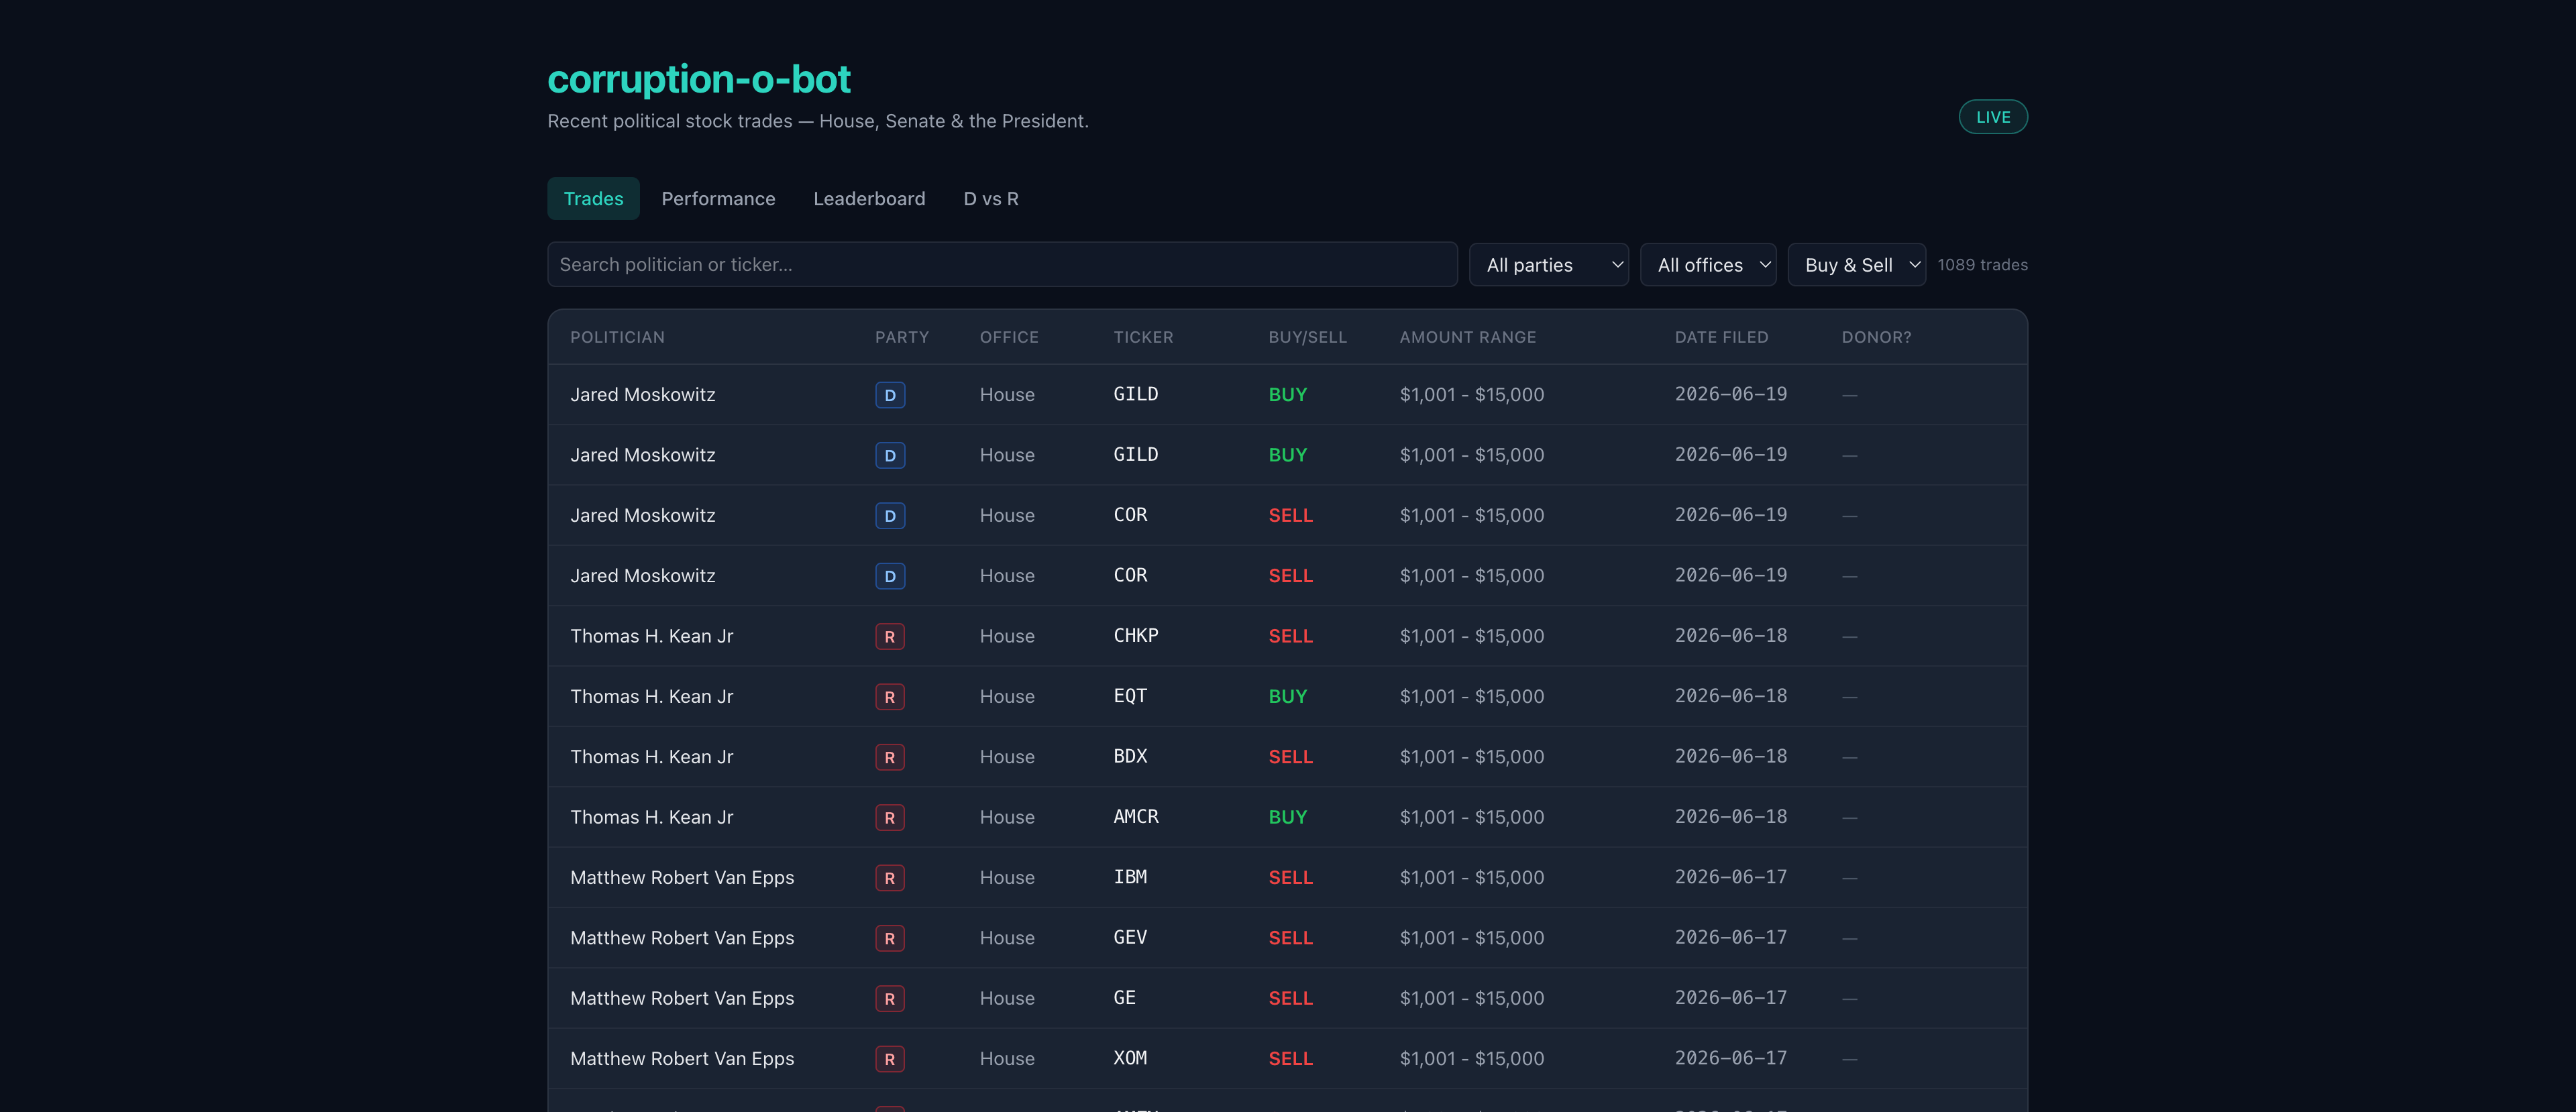Click the 2026-06-18 date in the CHKP row

tap(1730, 635)
